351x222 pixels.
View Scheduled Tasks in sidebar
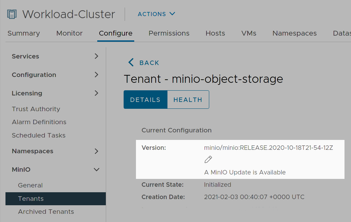[38, 135]
